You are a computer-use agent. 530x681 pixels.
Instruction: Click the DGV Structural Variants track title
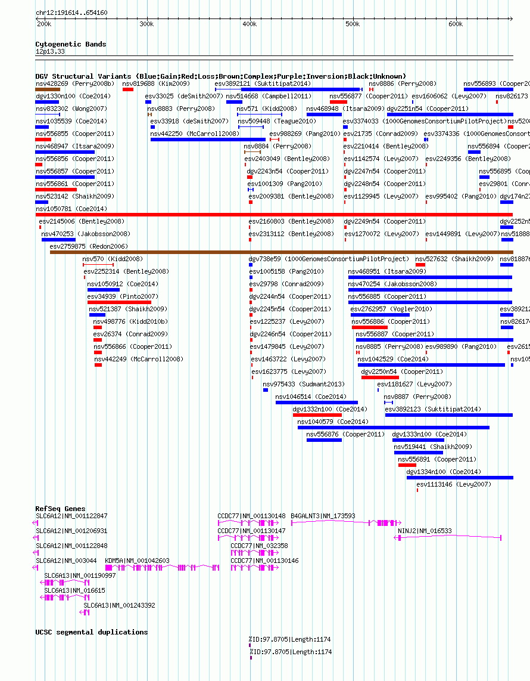coord(220,76)
